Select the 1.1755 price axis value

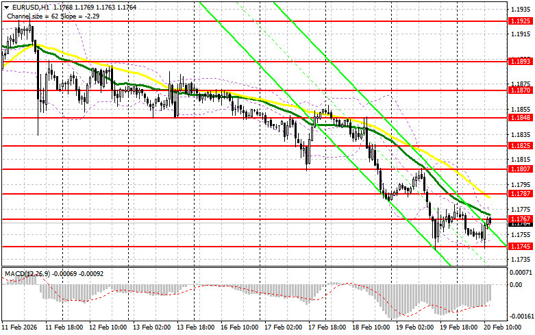click(x=521, y=235)
